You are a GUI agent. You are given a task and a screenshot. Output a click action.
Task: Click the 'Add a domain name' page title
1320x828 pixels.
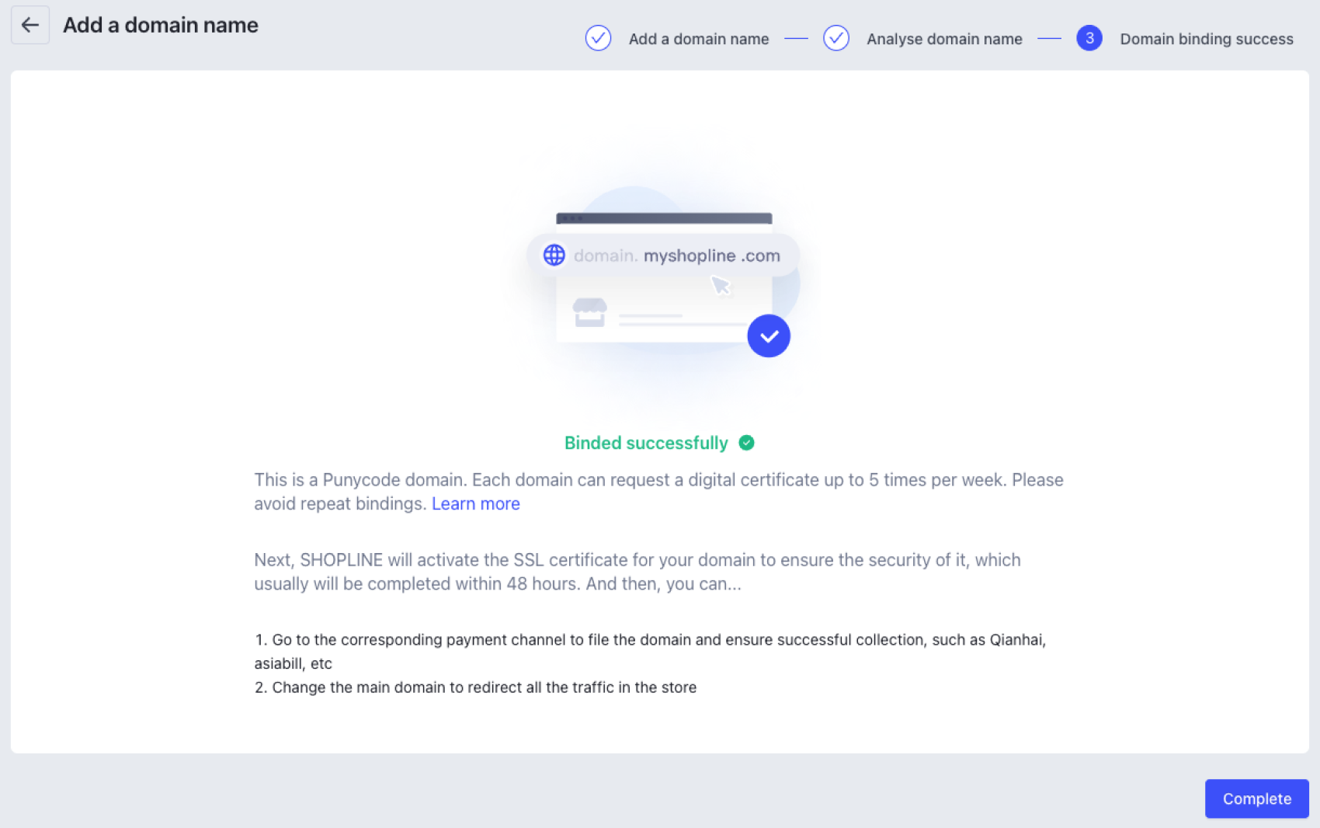point(161,25)
